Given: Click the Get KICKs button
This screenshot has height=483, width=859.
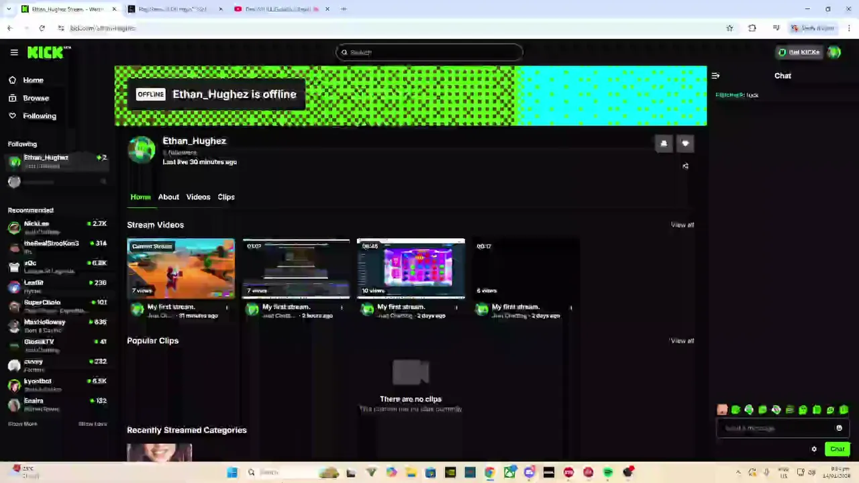Looking at the screenshot, I should [x=799, y=52].
